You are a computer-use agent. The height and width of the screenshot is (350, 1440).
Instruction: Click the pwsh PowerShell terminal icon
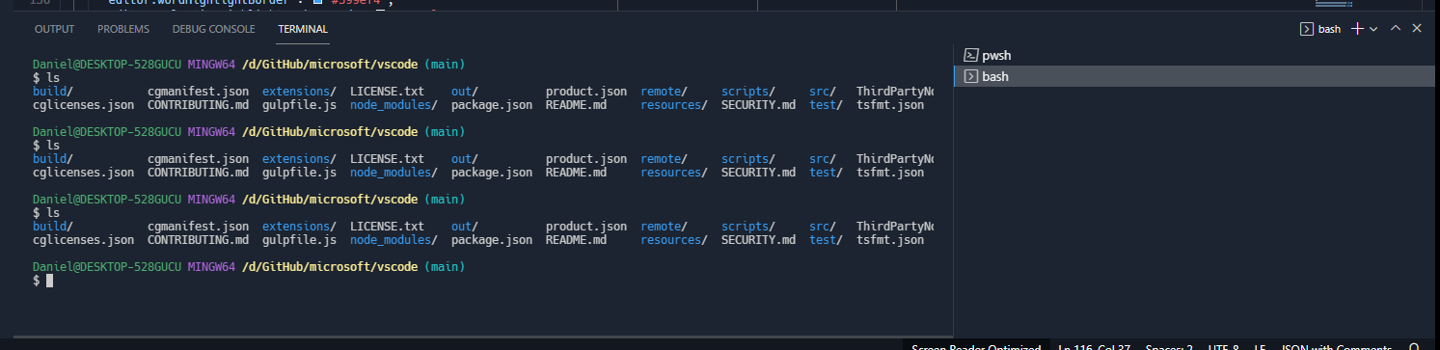[971, 56]
